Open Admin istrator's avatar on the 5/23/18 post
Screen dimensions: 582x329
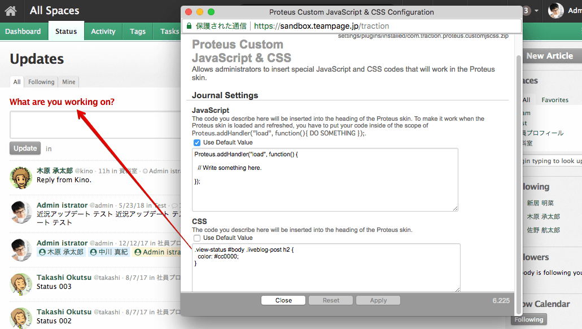[21, 212]
